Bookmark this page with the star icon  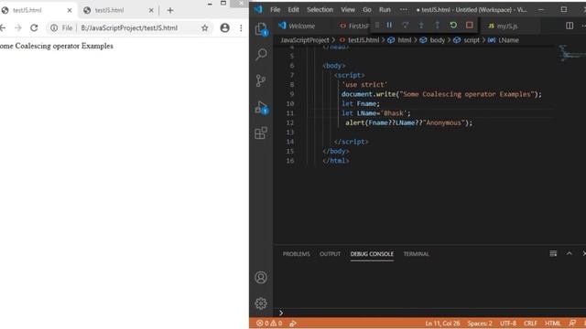(x=205, y=27)
